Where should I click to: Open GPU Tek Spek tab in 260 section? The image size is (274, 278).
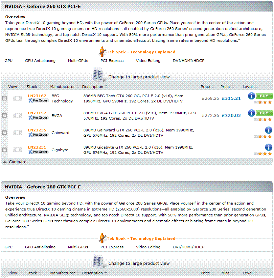[x=9, y=61]
